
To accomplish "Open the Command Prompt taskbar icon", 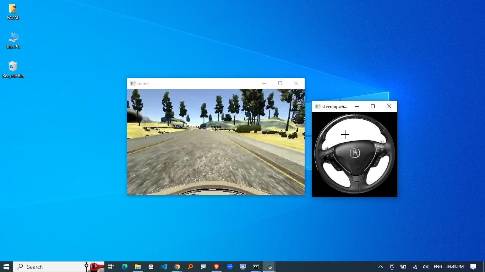I will pyautogui.click(x=256, y=267).
